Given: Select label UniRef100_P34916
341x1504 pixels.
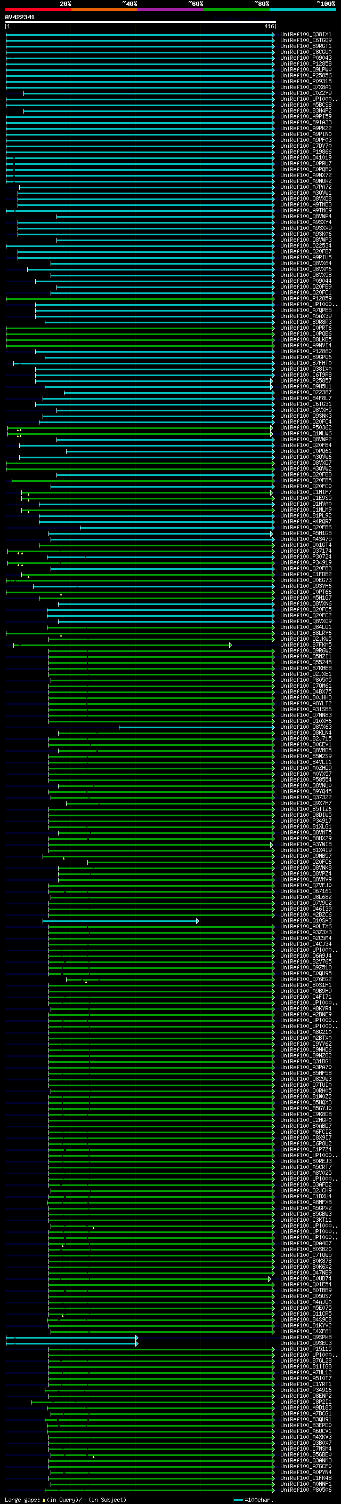Looking at the screenshot, I should [306, 1390].
